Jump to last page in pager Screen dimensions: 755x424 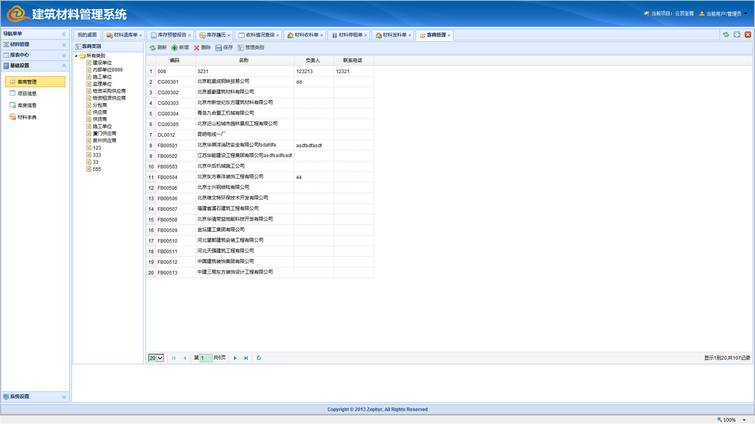point(246,358)
